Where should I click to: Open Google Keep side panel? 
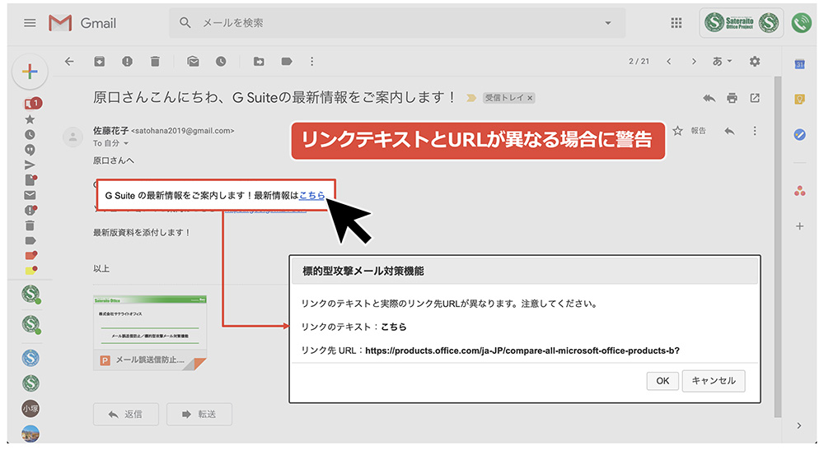(x=800, y=100)
